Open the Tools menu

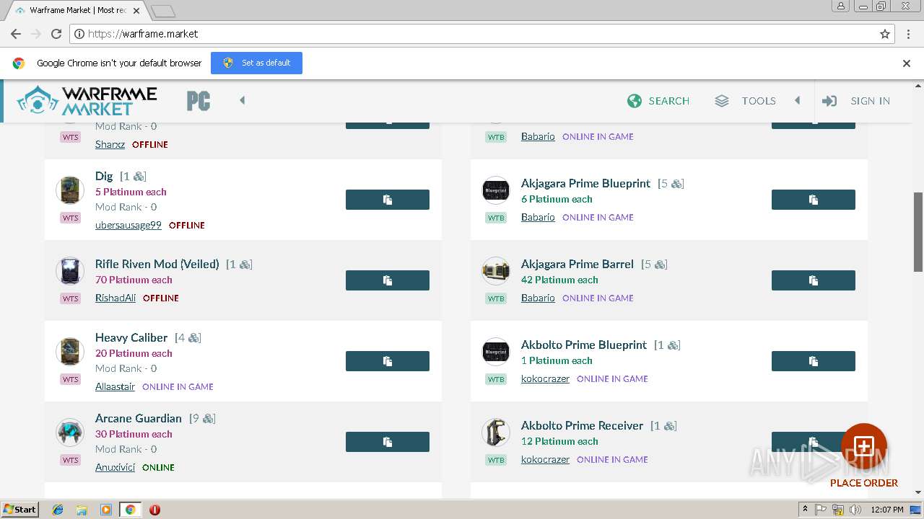pos(745,101)
